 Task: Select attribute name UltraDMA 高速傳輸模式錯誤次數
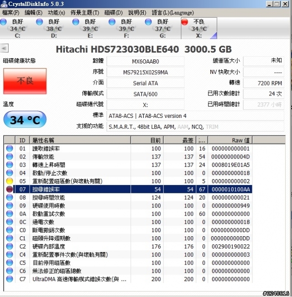click(x=79, y=279)
